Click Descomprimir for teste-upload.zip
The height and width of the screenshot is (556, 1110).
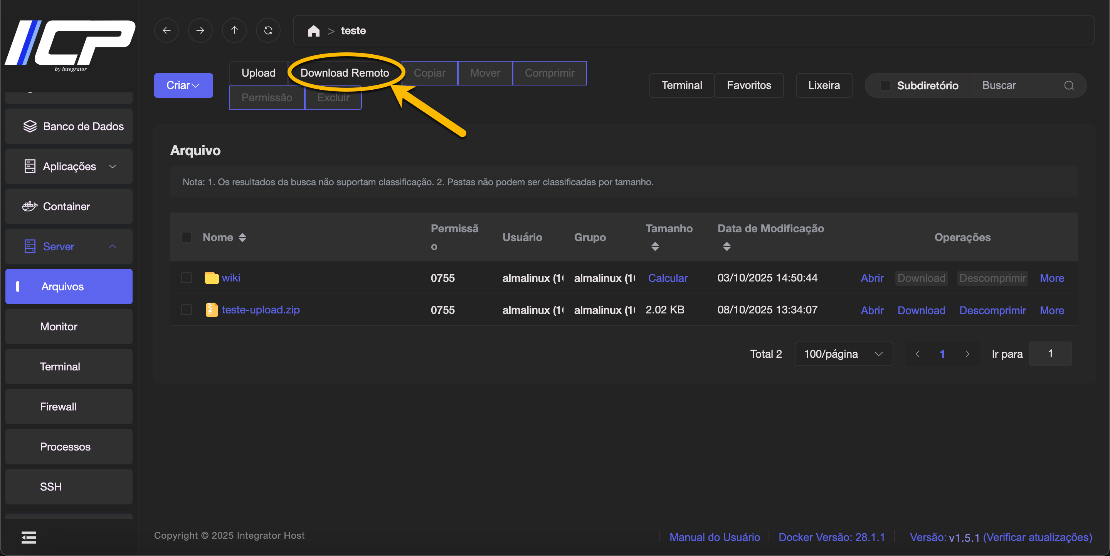992,310
